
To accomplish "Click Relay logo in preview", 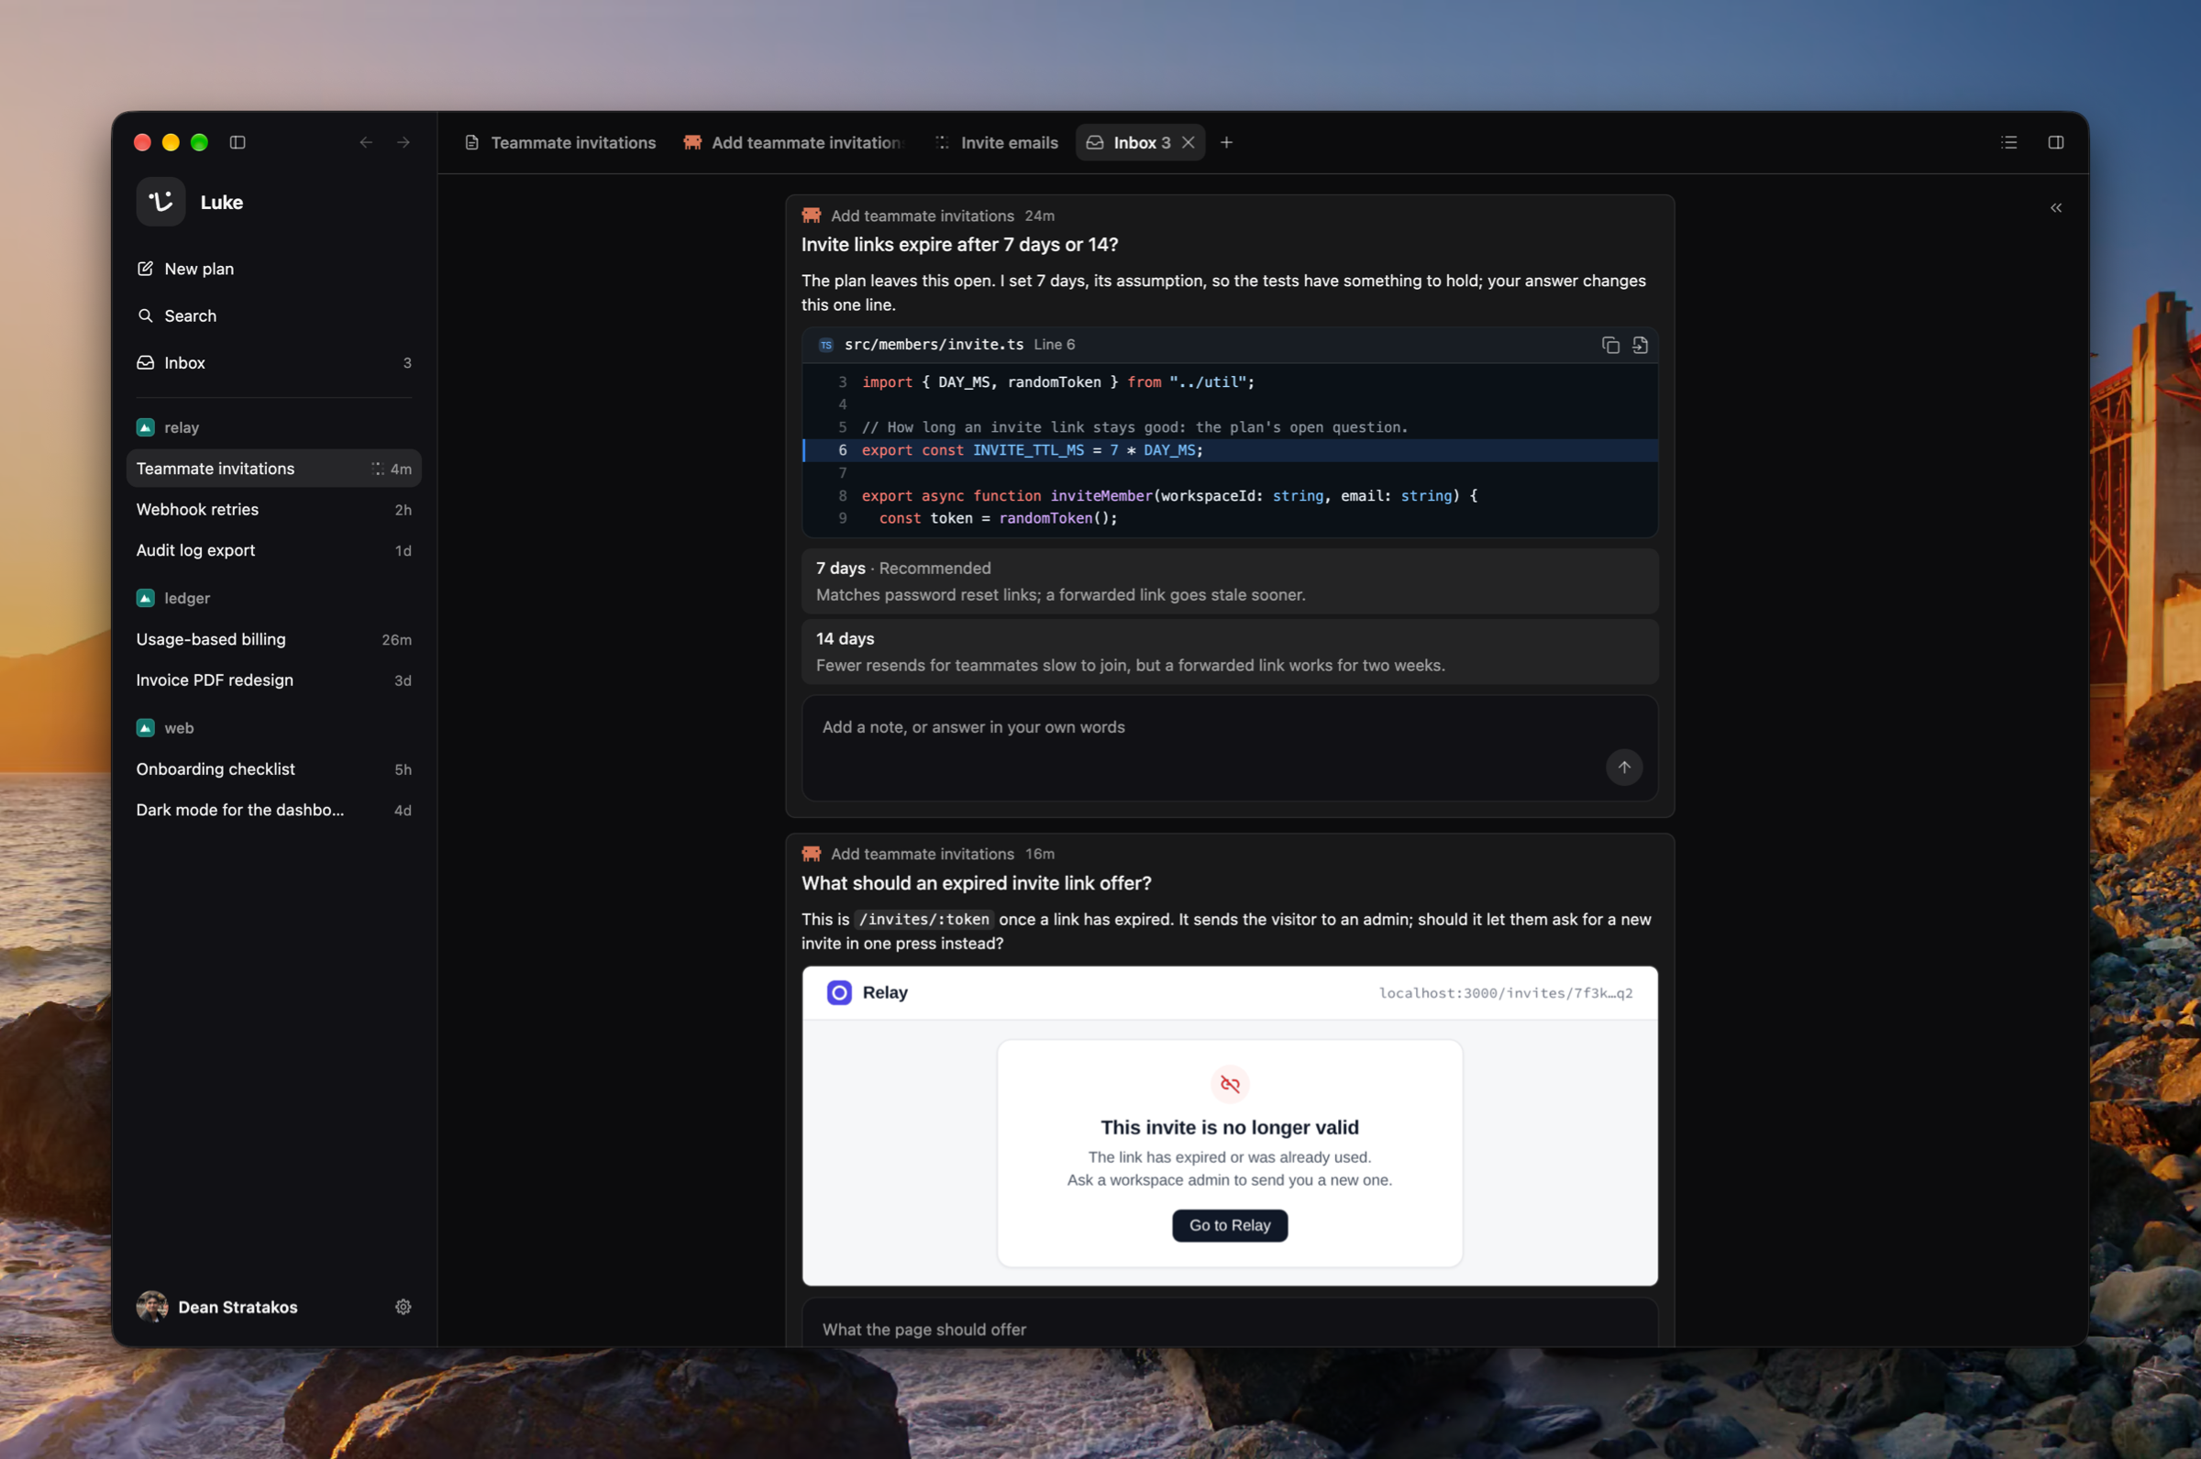I will pyautogui.click(x=839, y=993).
